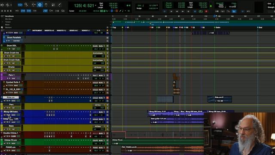Click the red Record transport button
275x155 pixels.
pos(206,12)
